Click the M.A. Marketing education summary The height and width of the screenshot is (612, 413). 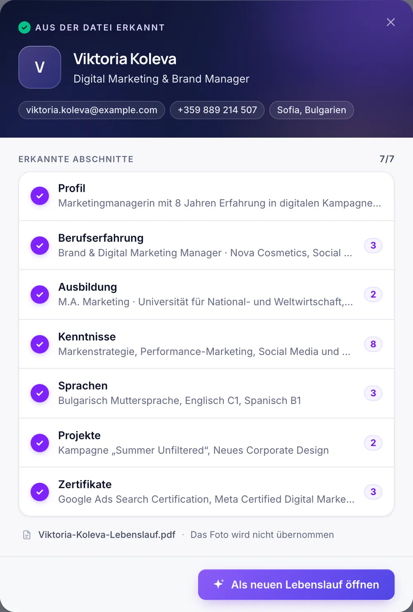coord(206,302)
